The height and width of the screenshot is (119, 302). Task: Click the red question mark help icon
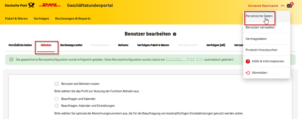248,61
